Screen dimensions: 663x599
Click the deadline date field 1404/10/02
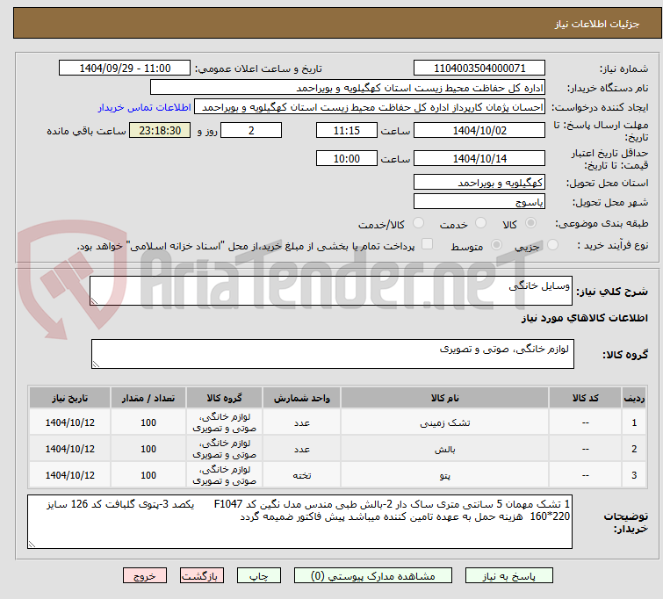479,130
